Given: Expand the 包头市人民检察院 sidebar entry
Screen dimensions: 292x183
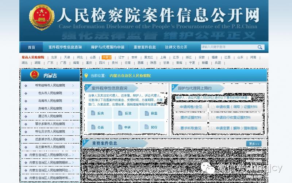Looking at the screenshot, I should (x=50, y=93).
